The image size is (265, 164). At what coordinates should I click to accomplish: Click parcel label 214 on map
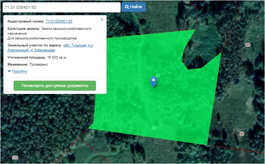click(15, 158)
